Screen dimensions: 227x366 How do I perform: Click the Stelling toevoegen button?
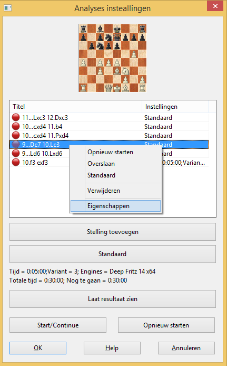click(113, 232)
